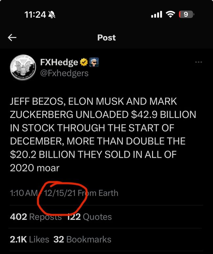Open the @Fxhedgers handle link
The width and height of the screenshot is (213, 254).
click(64, 73)
